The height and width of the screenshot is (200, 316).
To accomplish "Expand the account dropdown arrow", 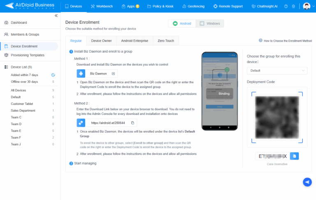I will coord(314,6).
